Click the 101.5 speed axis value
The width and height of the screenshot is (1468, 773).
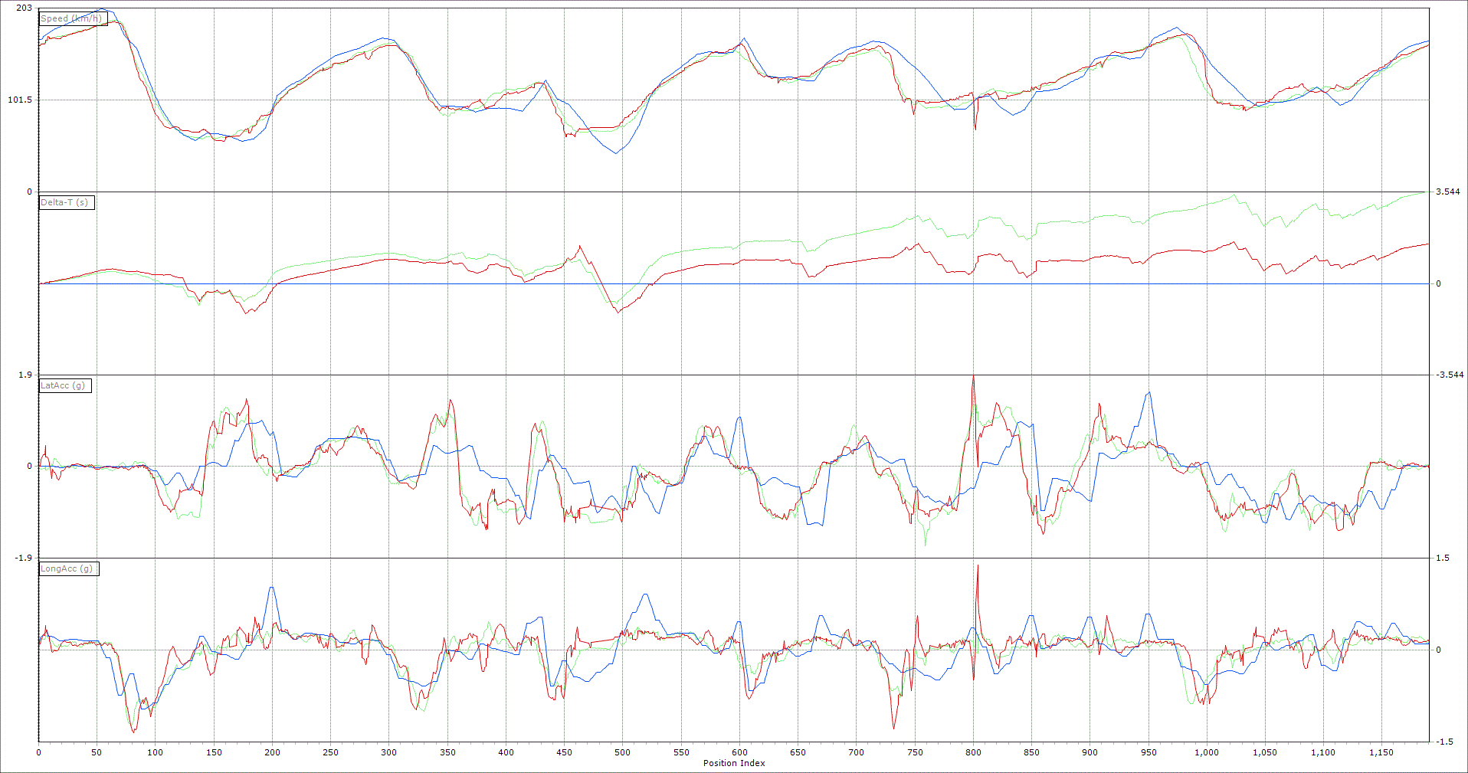pos(20,100)
